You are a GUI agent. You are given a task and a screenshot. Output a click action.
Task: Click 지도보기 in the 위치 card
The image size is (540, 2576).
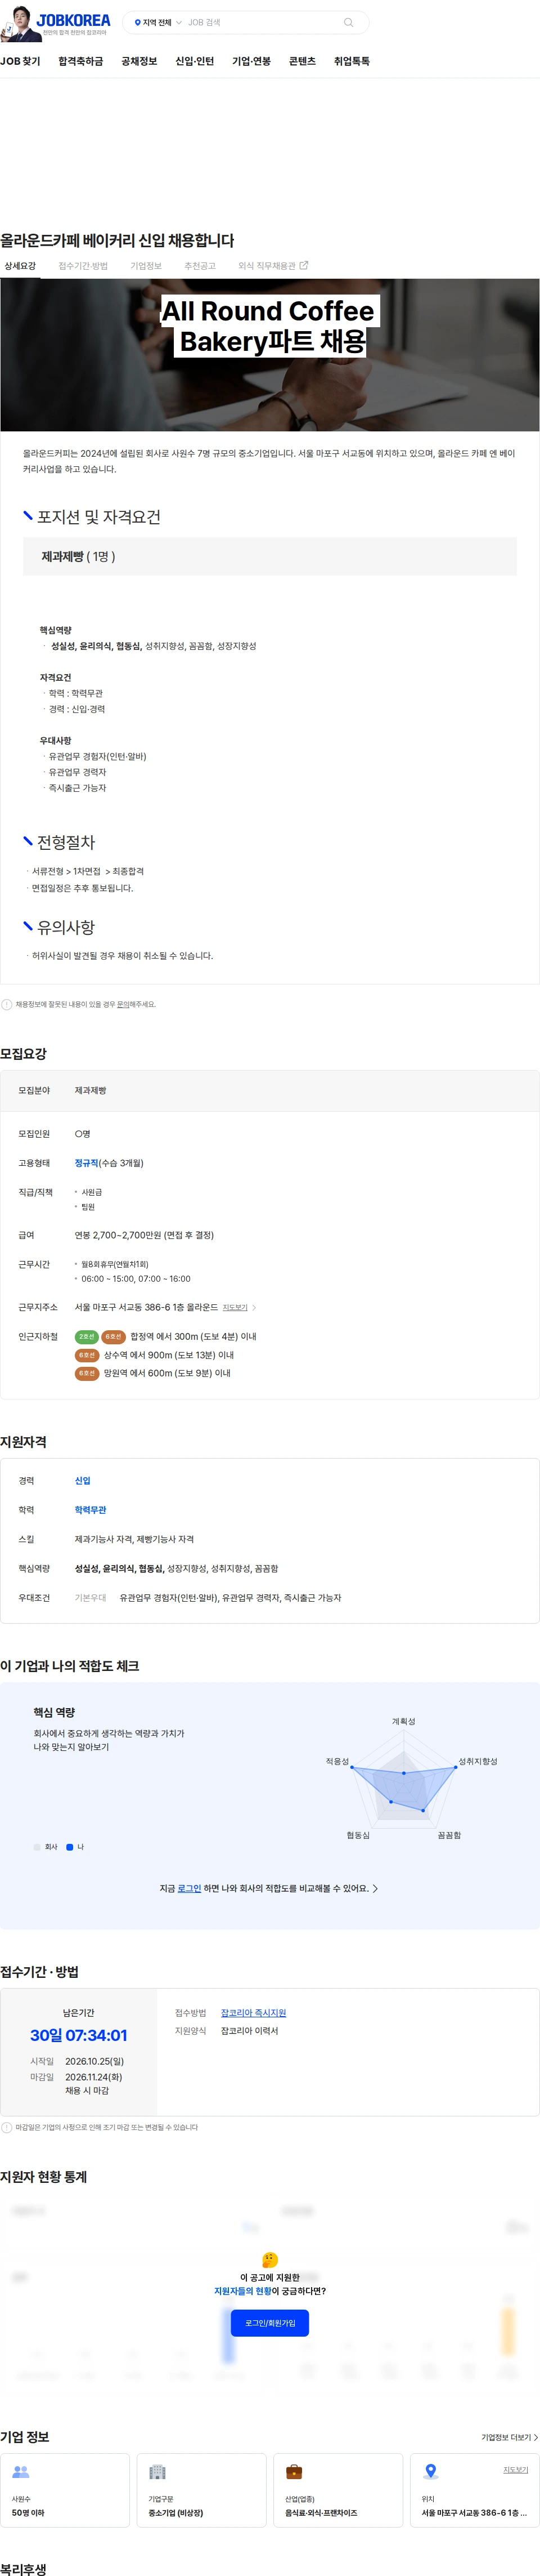pyautogui.click(x=515, y=2470)
